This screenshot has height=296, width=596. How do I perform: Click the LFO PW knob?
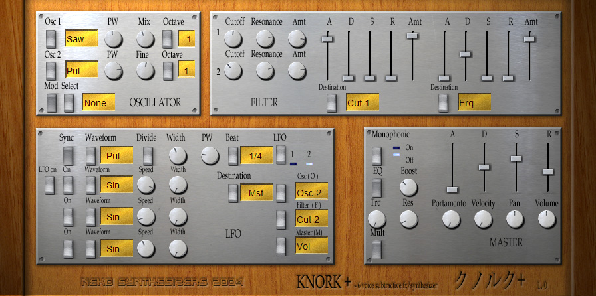click(x=210, y=155)
